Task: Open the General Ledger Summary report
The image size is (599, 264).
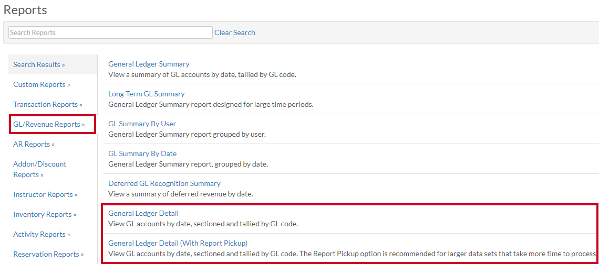Action: 149,64
